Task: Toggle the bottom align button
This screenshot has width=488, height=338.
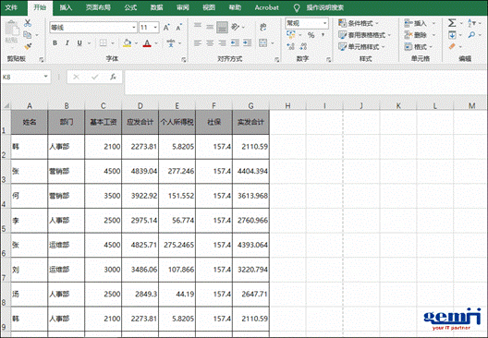Action: point(222,28)
